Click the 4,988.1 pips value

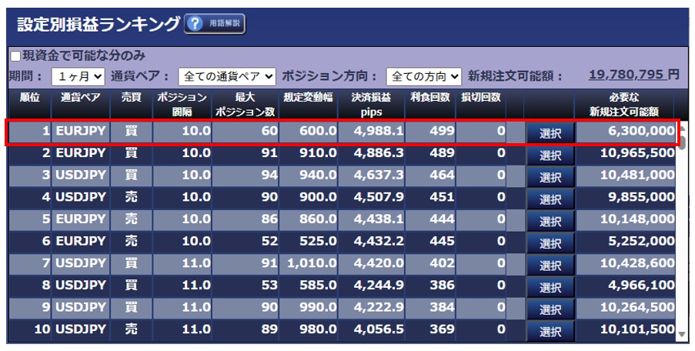[x=379, y=131]
